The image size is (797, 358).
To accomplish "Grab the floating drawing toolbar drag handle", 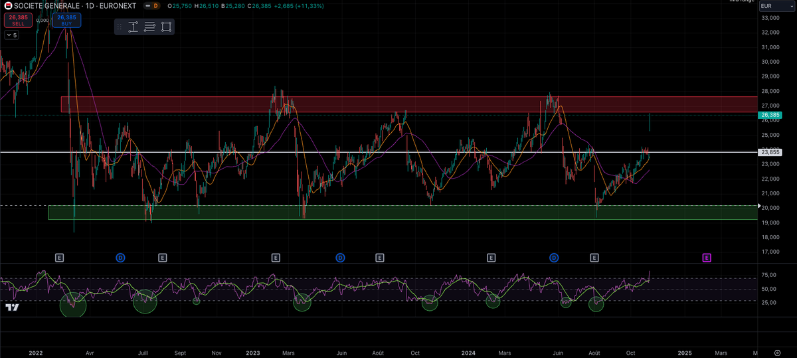I will tap(120, 27).
